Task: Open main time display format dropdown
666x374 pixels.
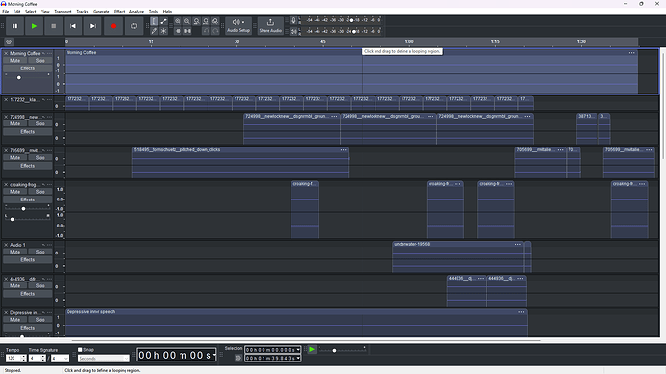Action: pos(214,355)
